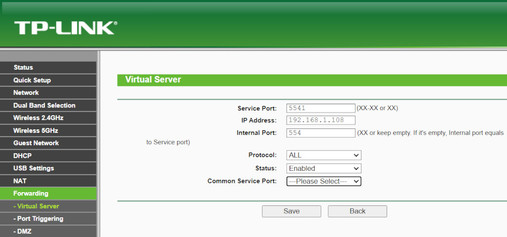Open the Status dropdown showing Enabled

tap(324, 168)
